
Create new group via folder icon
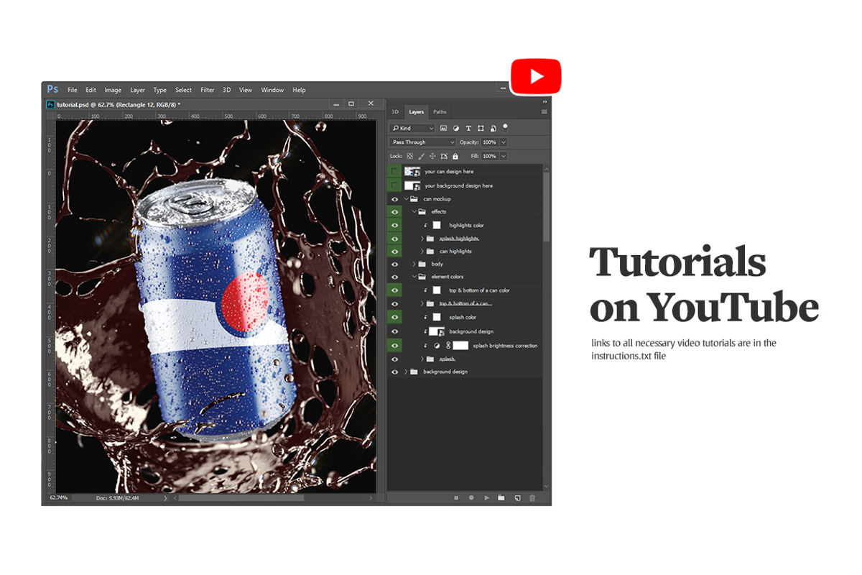[501, 497]
